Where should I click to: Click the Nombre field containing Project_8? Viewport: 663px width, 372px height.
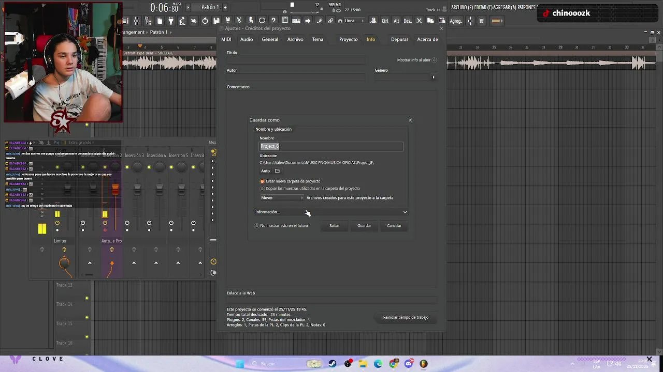pos(331,146)
